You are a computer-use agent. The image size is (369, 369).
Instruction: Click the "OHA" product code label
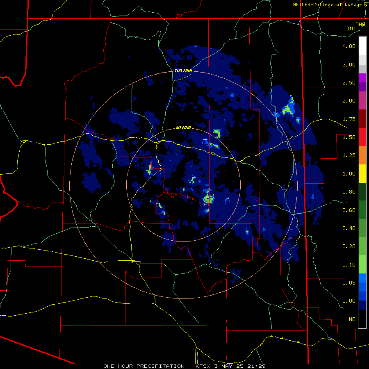pyautogui.click(x=360, y=24)
